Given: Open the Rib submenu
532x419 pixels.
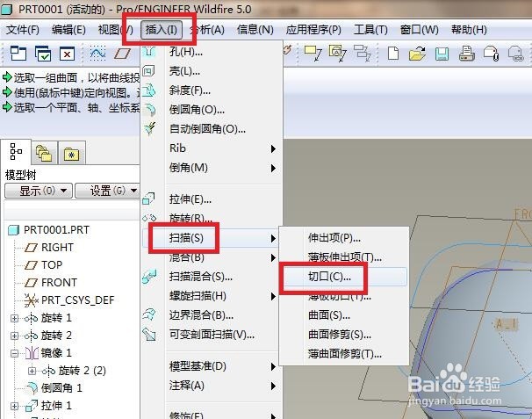Looking at the screenshot, I should pyautogui.click(x=212, y=148).
